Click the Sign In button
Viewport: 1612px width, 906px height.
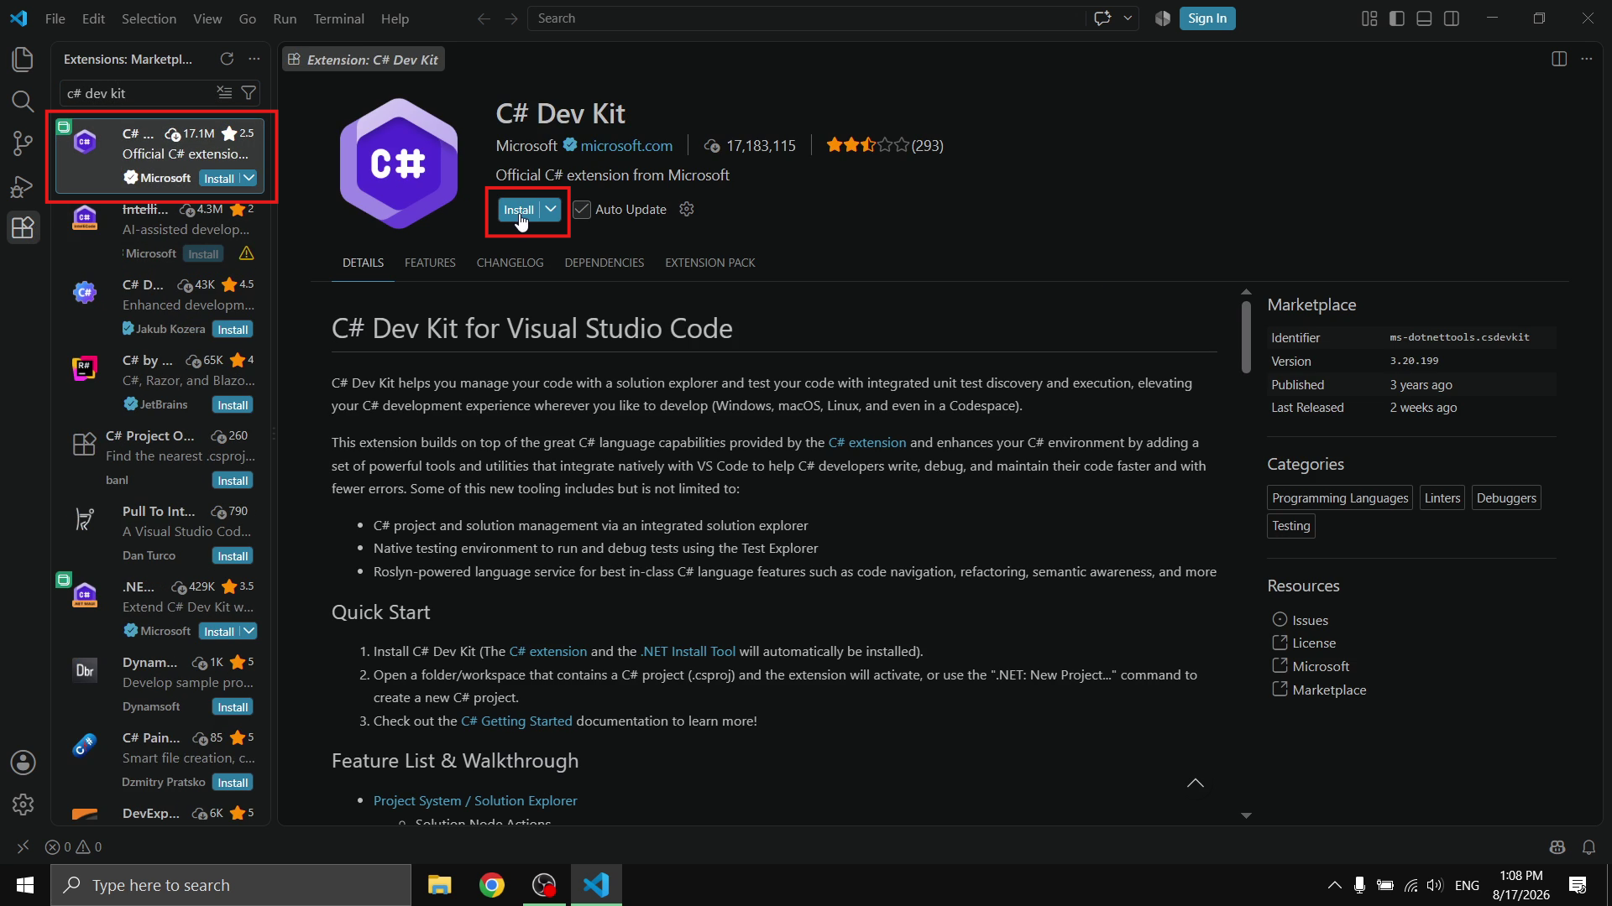coord(1207,18)
